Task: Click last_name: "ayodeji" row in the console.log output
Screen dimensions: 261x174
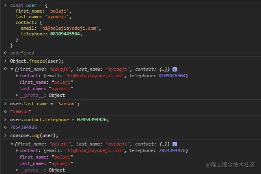Action: [x=46, y=164]
